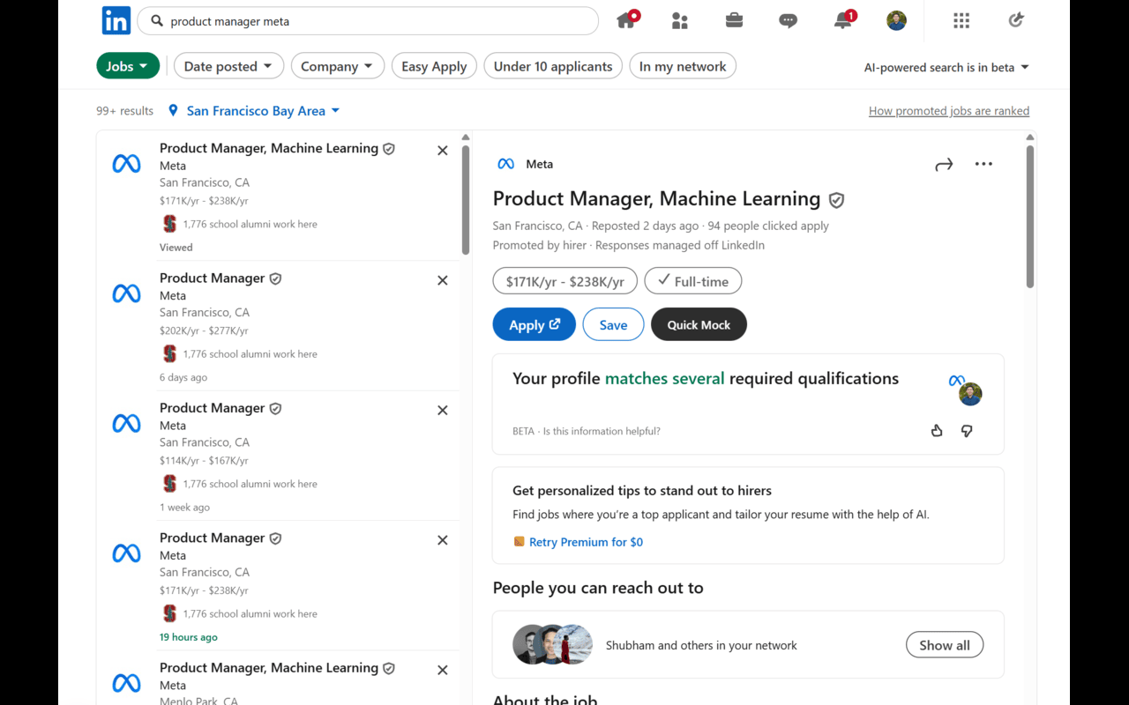Click verified badge next to job detail title

(836, 200)
